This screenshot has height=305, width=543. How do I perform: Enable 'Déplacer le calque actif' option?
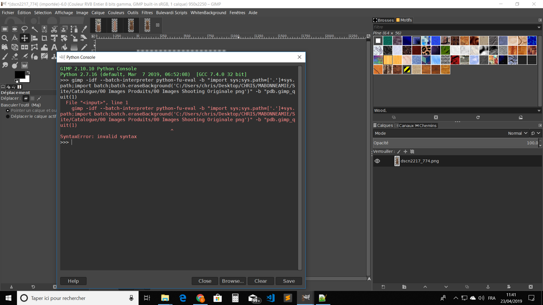8,116
